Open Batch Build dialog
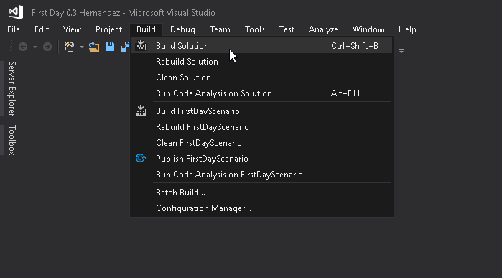This screenshot has height=278, width=502. coord(261,193)
